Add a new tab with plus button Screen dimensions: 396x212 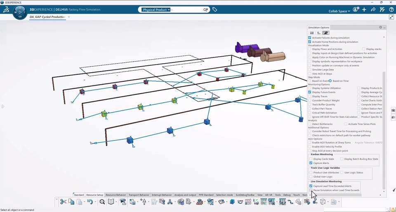[69, 17]
